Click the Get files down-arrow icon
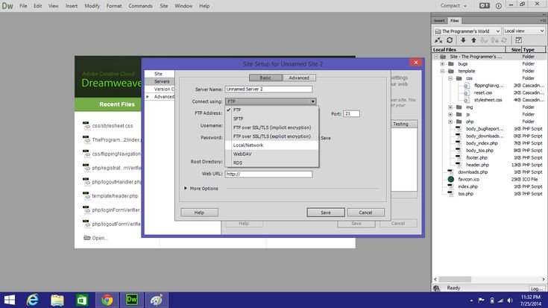 pyautogui.click(x=463, y=40)
